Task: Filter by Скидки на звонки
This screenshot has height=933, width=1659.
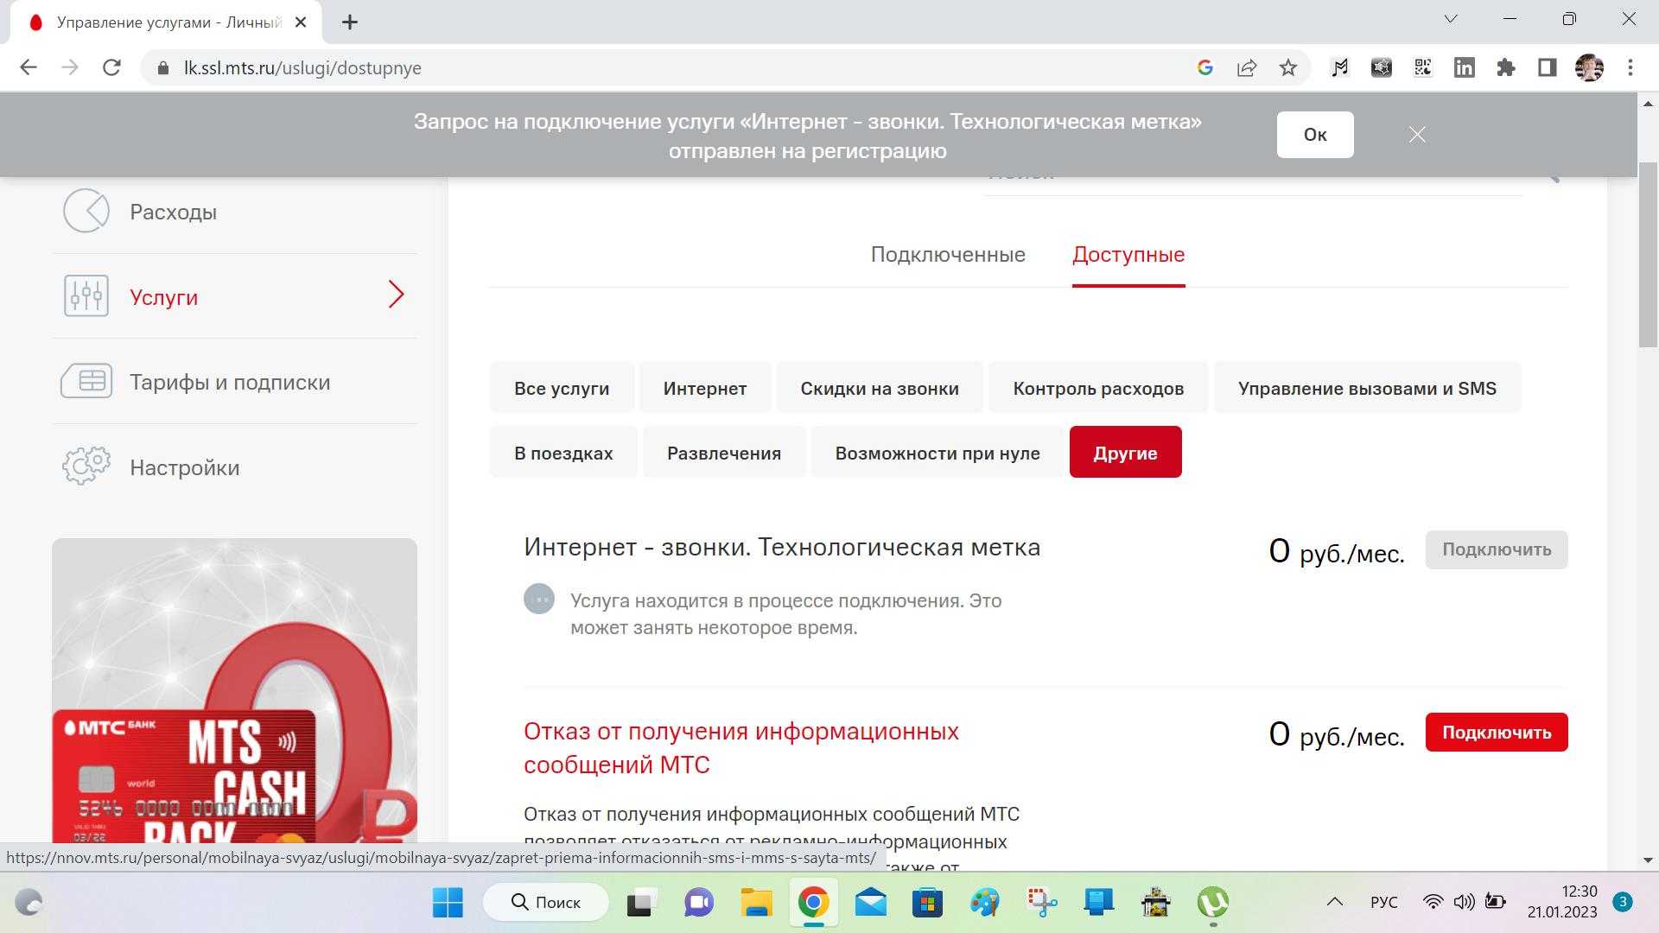Action: pyautogui.click(x=880, y=388)
